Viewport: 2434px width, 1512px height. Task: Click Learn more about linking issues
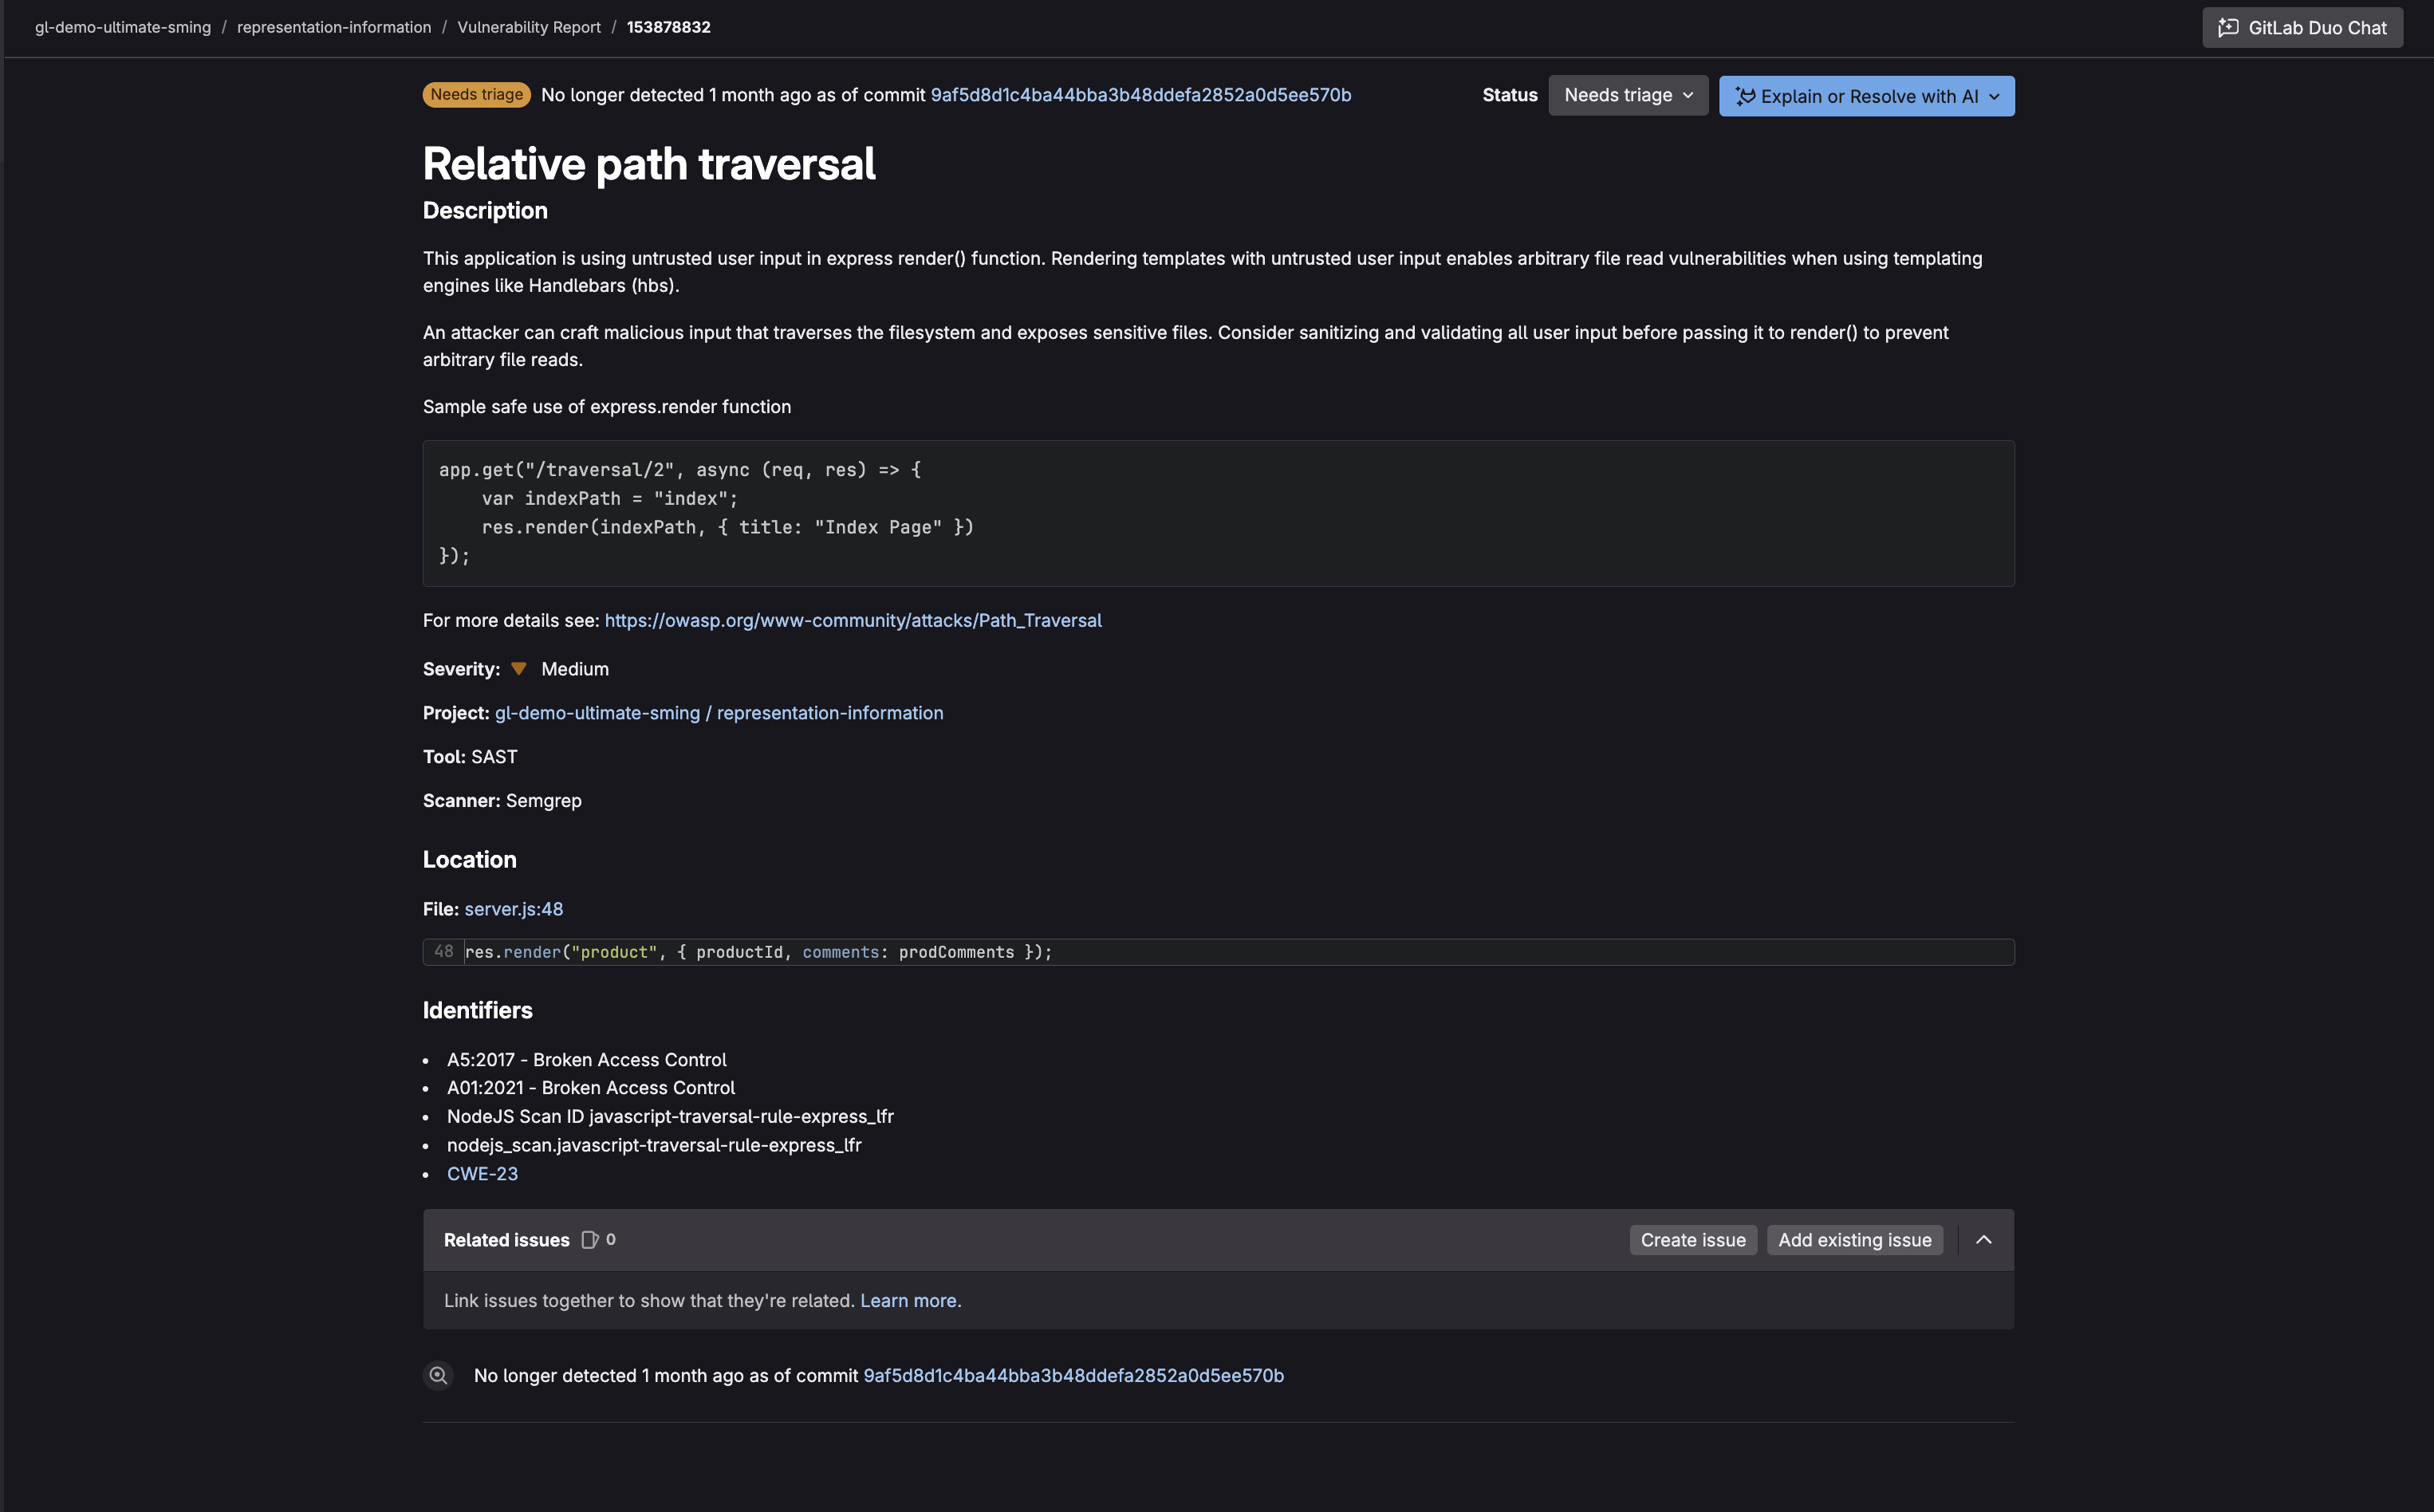tap(908, 1300)
